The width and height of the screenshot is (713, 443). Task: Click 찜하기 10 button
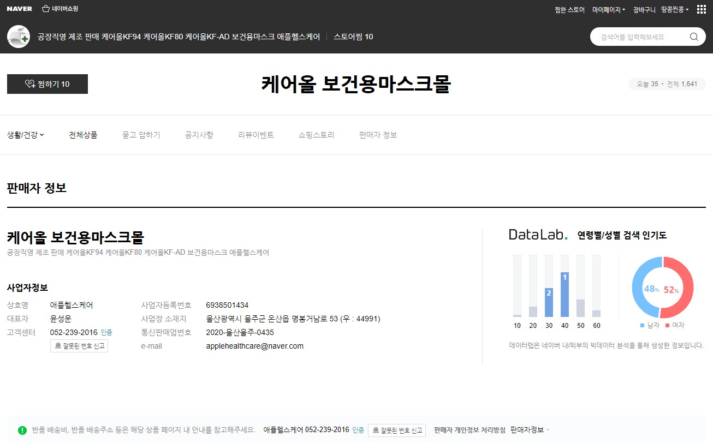[47, 84]
